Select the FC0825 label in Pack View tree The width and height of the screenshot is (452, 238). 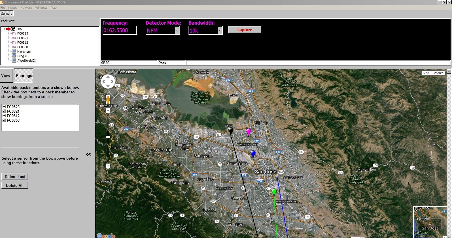click(x=23, y=33)
